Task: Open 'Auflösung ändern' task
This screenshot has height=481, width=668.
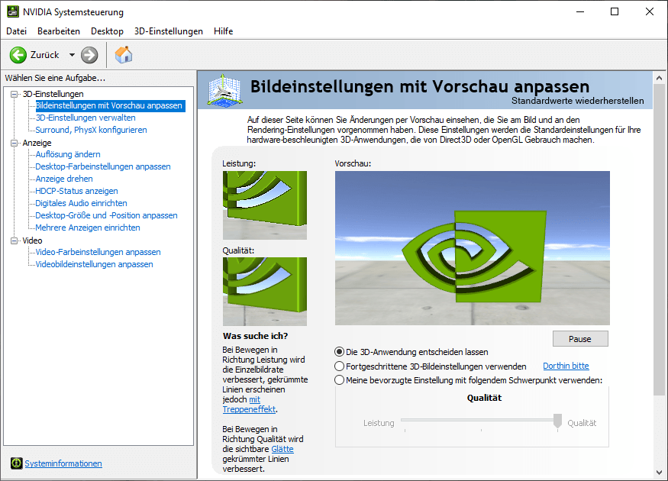Action: 68,154
